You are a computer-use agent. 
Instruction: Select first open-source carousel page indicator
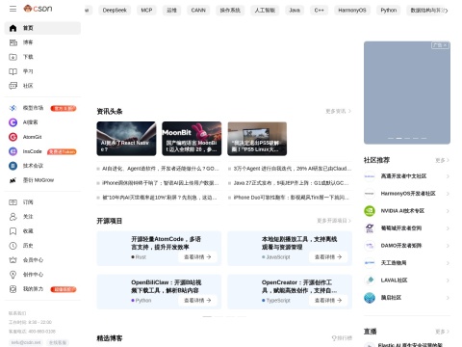pyautogui.click(x=207, y=316)
